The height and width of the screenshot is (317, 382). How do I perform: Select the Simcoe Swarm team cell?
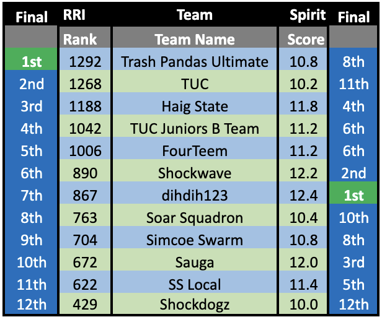[195, 240]
